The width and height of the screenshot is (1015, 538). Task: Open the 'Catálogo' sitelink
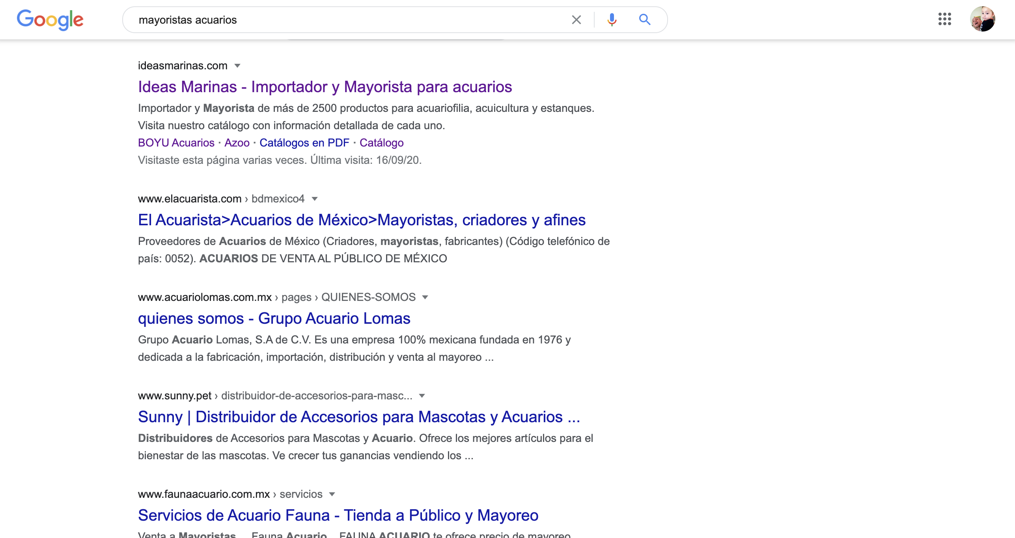[x=381, y=143]
